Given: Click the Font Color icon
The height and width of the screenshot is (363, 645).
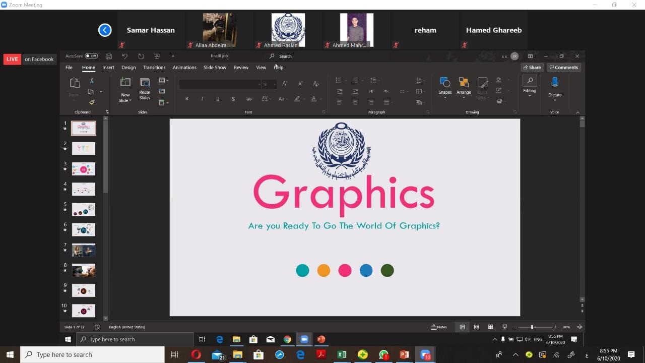Looking at the screenshot, I should coord(314,99).
